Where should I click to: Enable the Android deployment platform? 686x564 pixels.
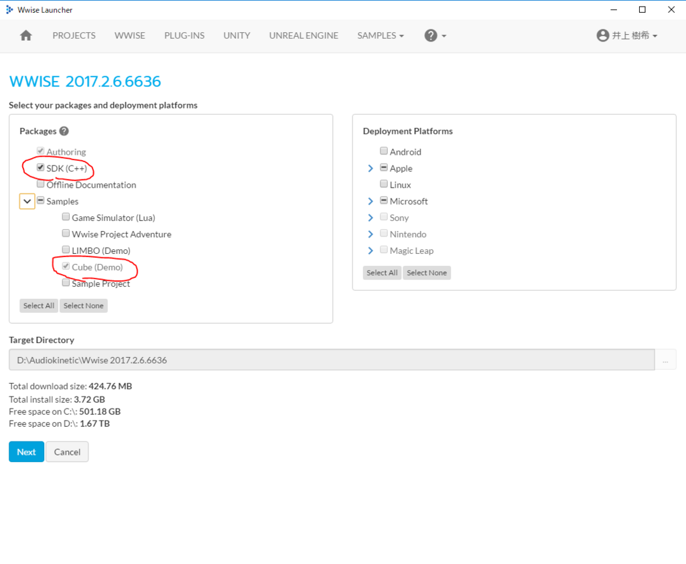point(384,151)
